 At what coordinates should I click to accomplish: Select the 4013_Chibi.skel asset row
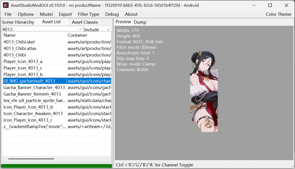click(57, 42)
